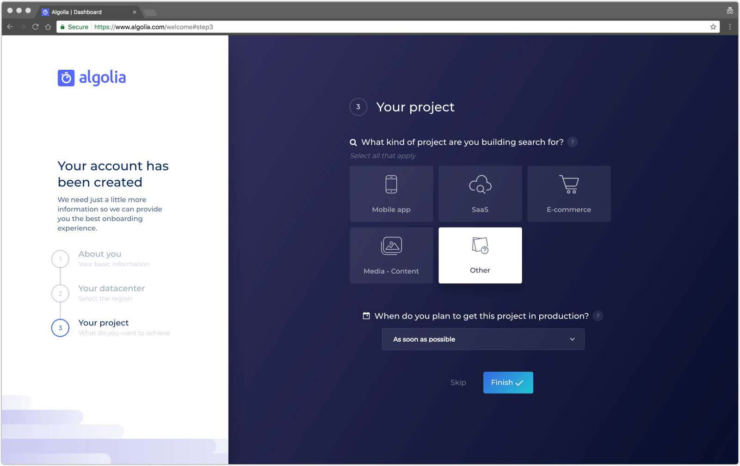Select the Mobile app project type
The height and width of the screenshot is (466, 740).
[391, 194]
